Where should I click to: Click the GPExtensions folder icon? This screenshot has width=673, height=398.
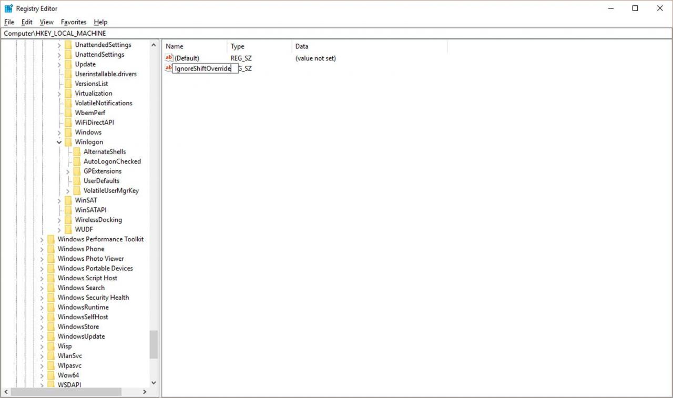point(77,171)
